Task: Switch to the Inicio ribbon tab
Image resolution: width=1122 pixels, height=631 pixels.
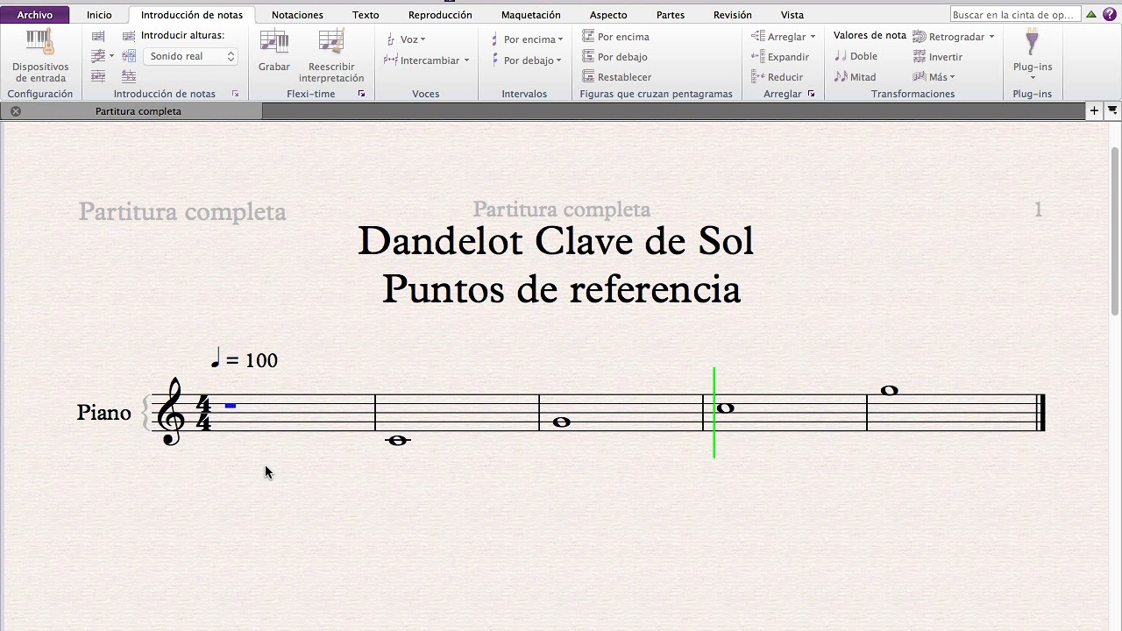Action: pos(99,15)
